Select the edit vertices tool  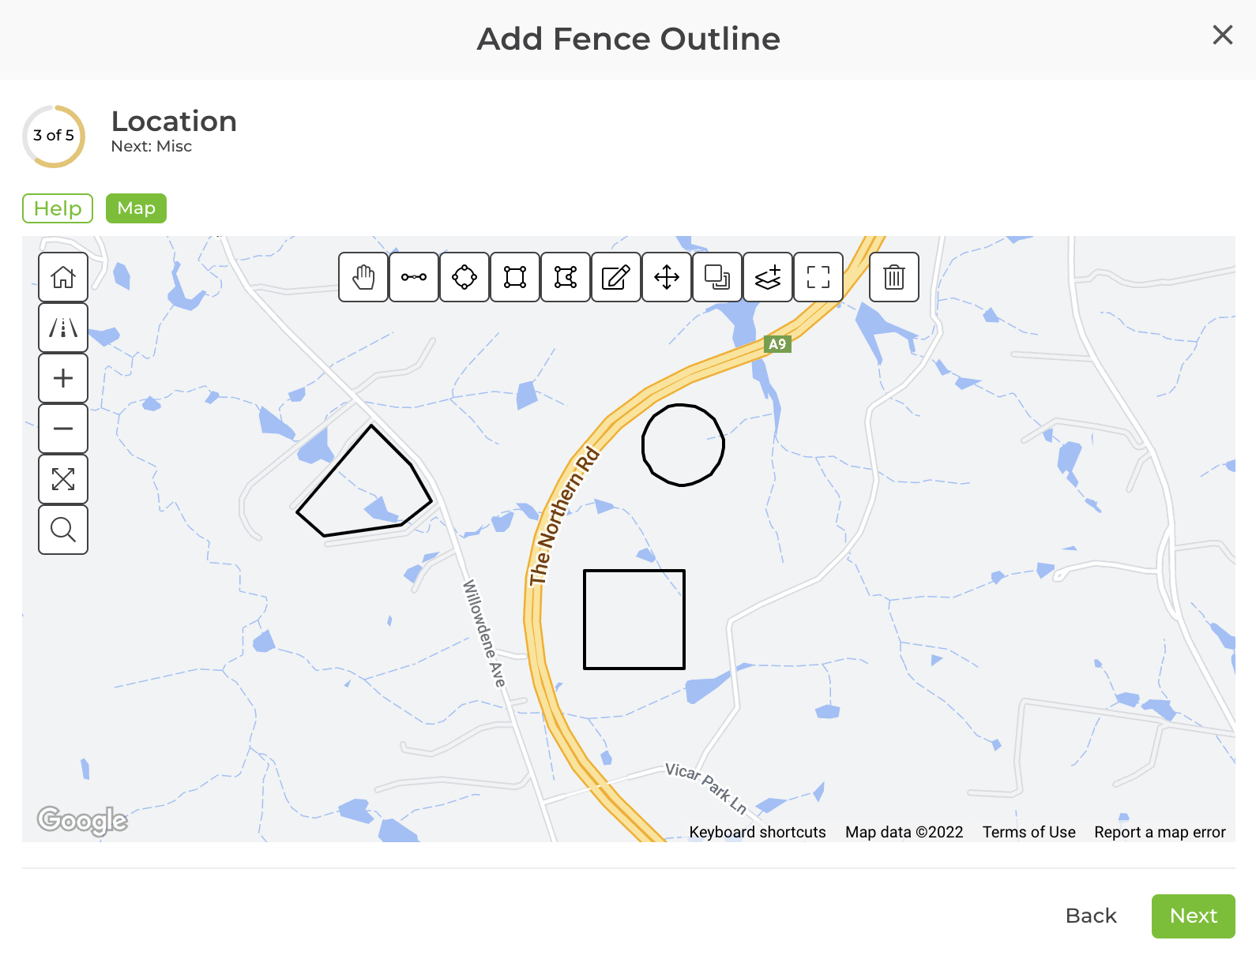(x=565, y=278)
